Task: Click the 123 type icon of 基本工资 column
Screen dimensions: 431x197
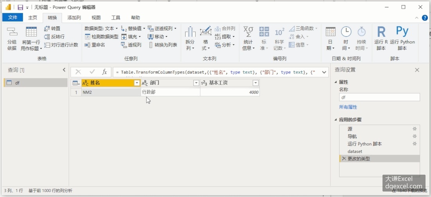Action: [204, 83]
